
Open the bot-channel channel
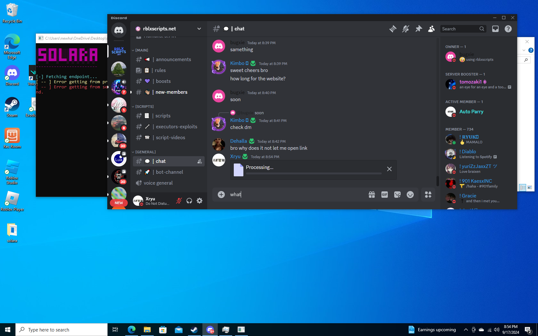pos(169,172)
